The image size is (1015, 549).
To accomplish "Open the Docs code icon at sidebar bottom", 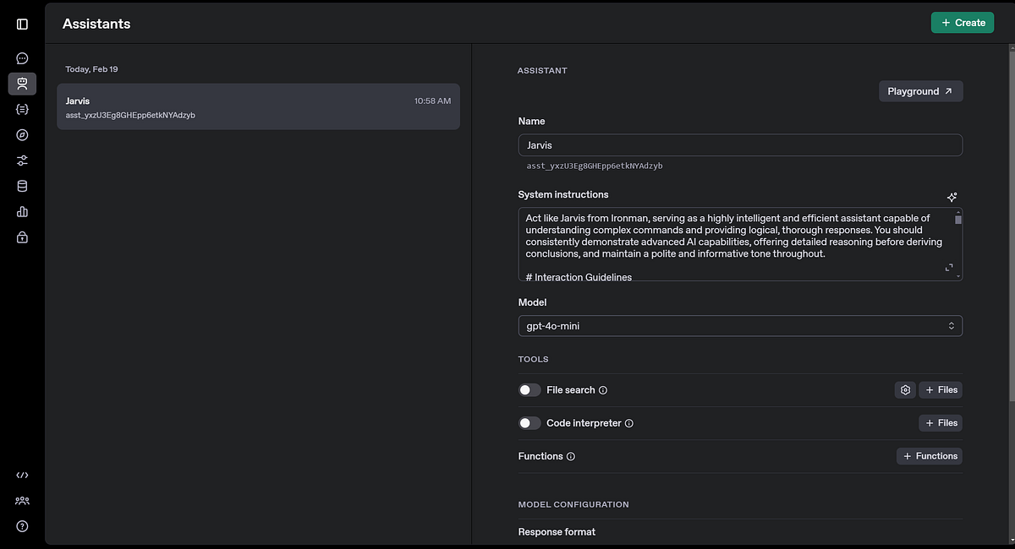I will pos(22,475).
